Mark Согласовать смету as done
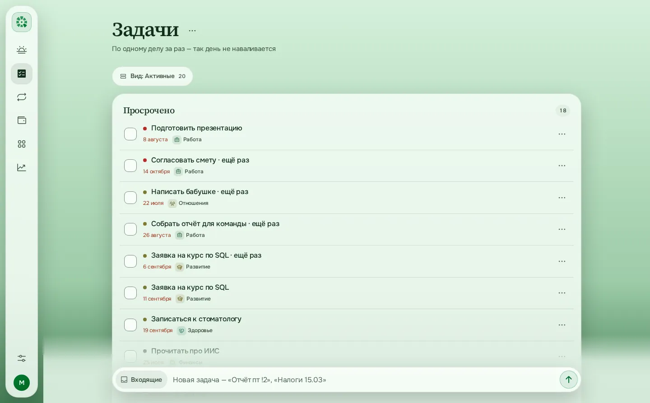 tap(130, 166)
